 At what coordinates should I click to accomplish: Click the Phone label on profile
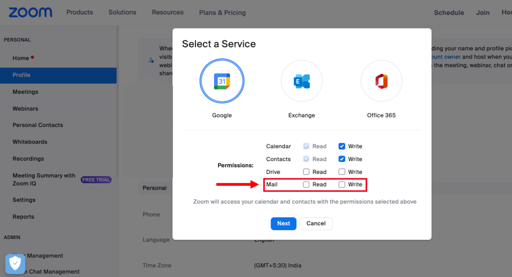(151, 214)
